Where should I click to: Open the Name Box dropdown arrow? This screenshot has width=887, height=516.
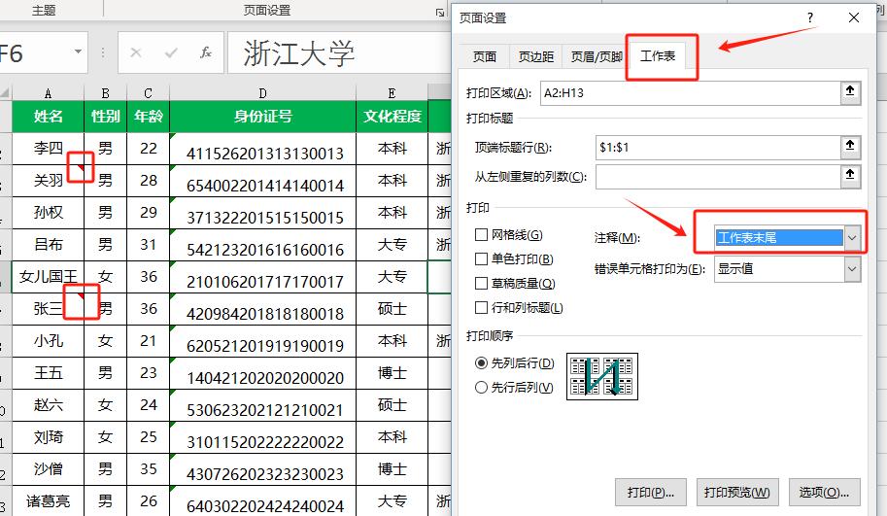[x=78, y=52]
